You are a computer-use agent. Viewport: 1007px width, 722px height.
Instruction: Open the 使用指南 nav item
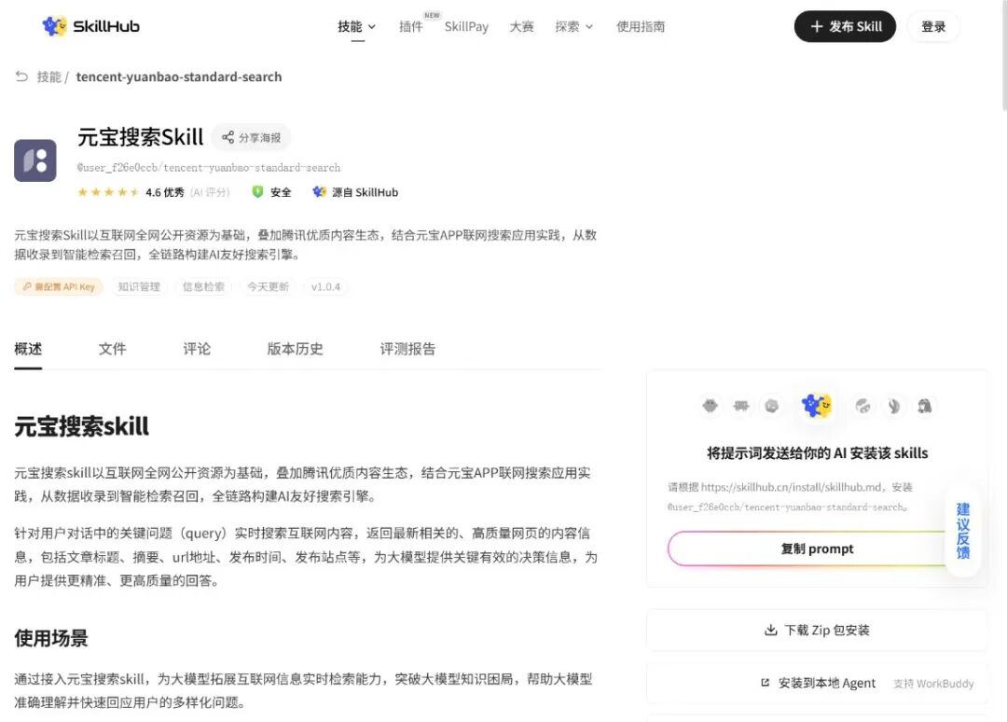(641, 26)
